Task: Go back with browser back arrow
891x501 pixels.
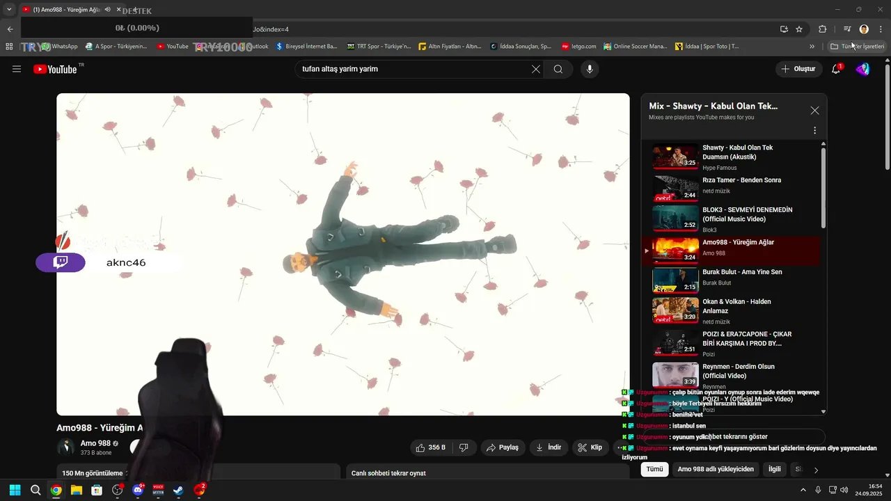Action: pos(10,29)
